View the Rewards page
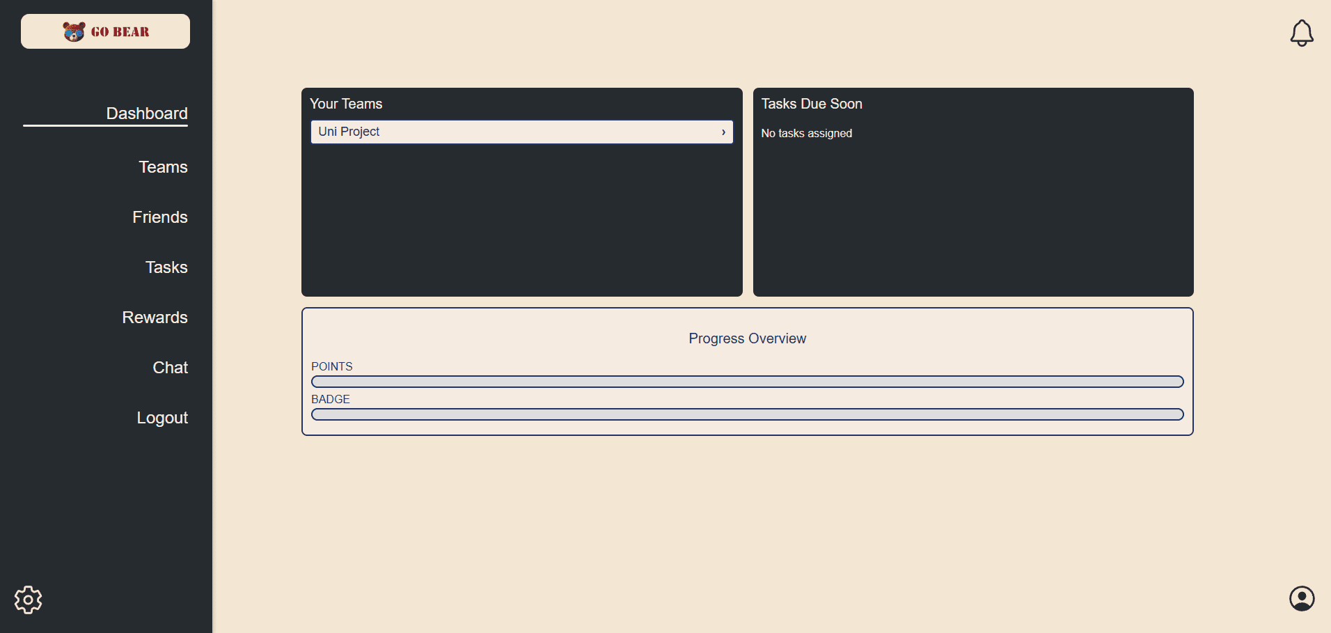The image size is (1331, 633). pos(155,318)
